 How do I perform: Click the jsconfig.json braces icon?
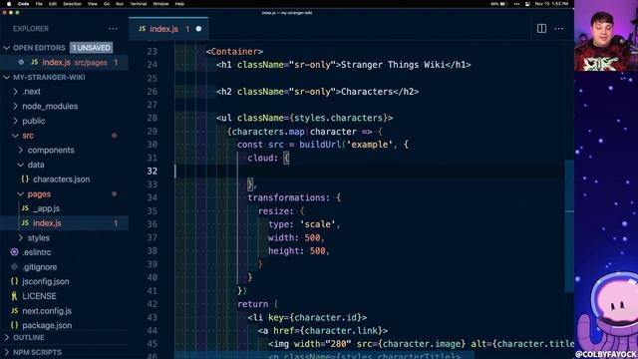pos(14,281)
